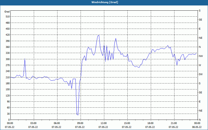
Task: Click the '07.05.22' date below '03:00'
Action: [x=33, y=127]
